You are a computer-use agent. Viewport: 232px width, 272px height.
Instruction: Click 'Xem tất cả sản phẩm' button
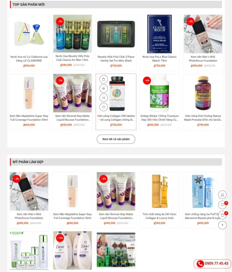point(116,139)
